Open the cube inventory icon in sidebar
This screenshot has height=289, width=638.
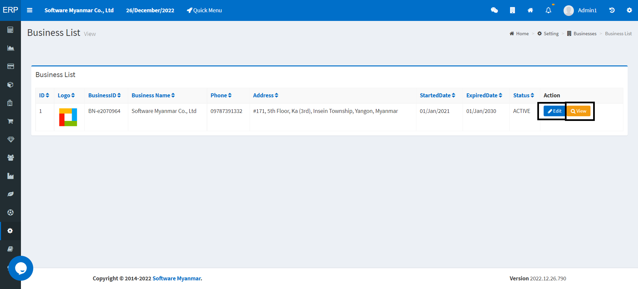click(x=10, y=85)
